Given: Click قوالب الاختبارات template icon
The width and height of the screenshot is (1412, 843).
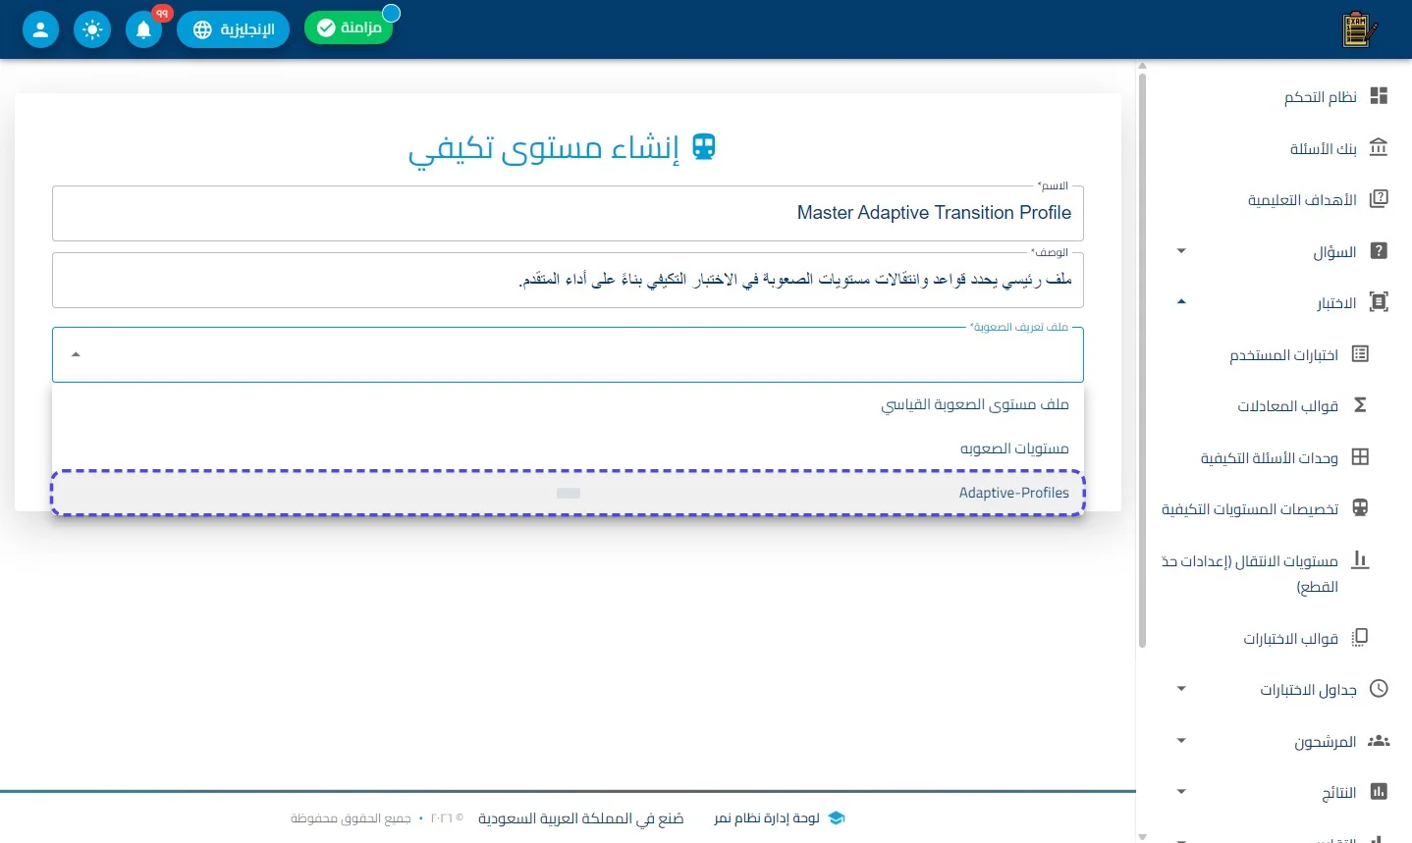Looking at the screenshot, I should coord(1360,638).
